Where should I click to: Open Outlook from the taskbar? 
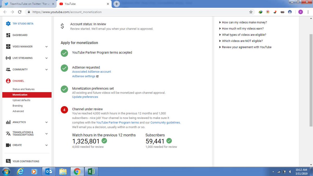(x=49, y=172)
